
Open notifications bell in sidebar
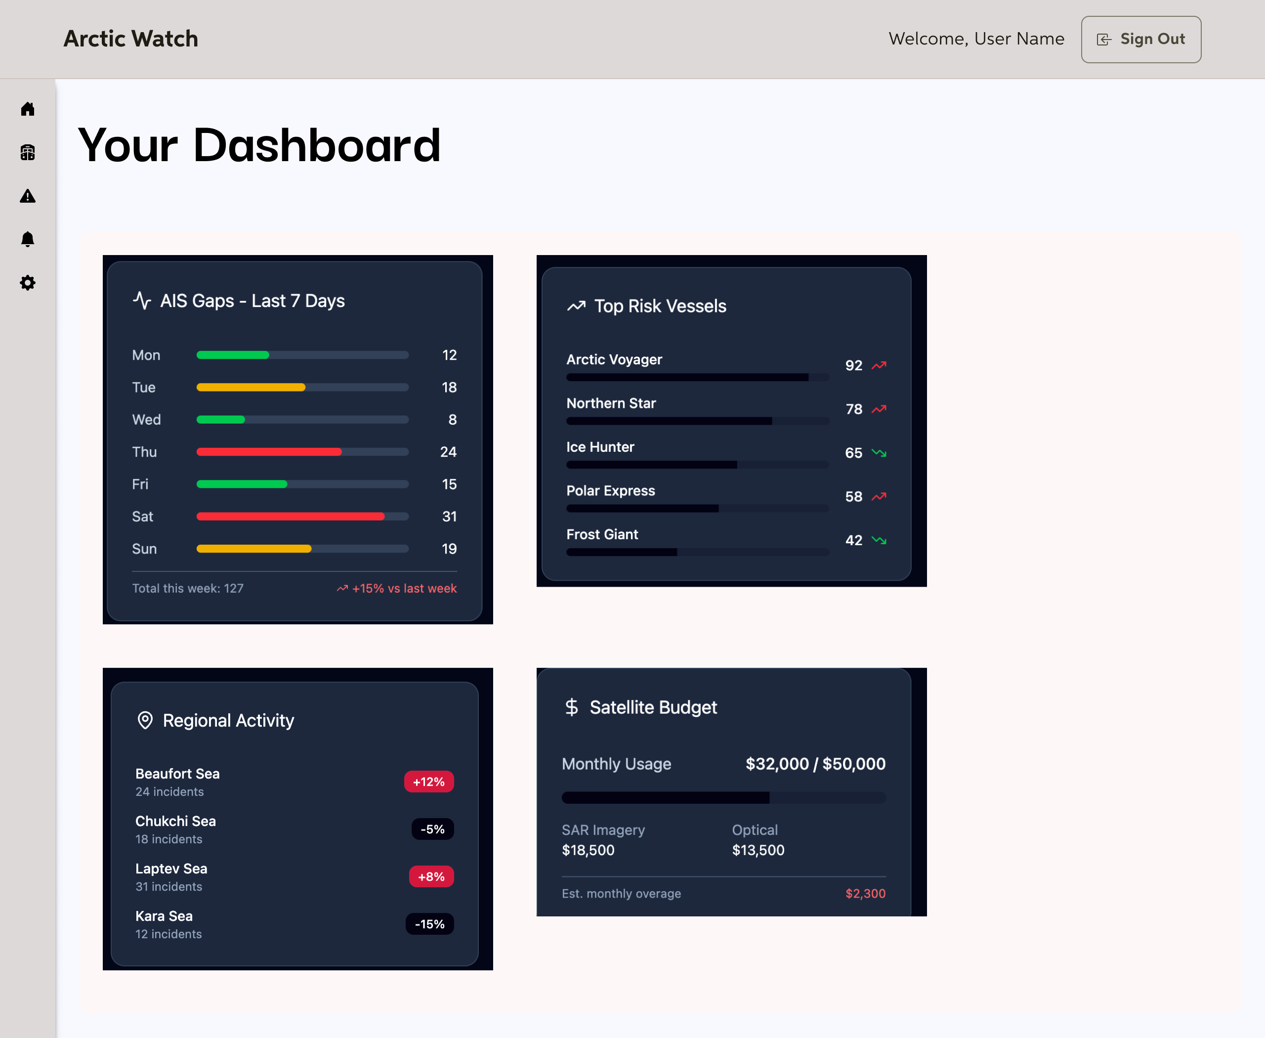(28, 239)
